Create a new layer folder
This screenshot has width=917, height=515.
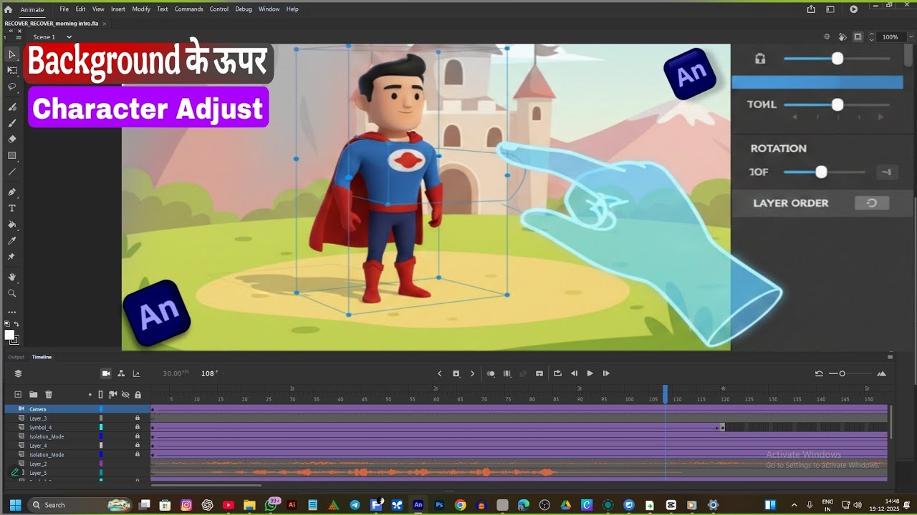[x=33, y=394]
